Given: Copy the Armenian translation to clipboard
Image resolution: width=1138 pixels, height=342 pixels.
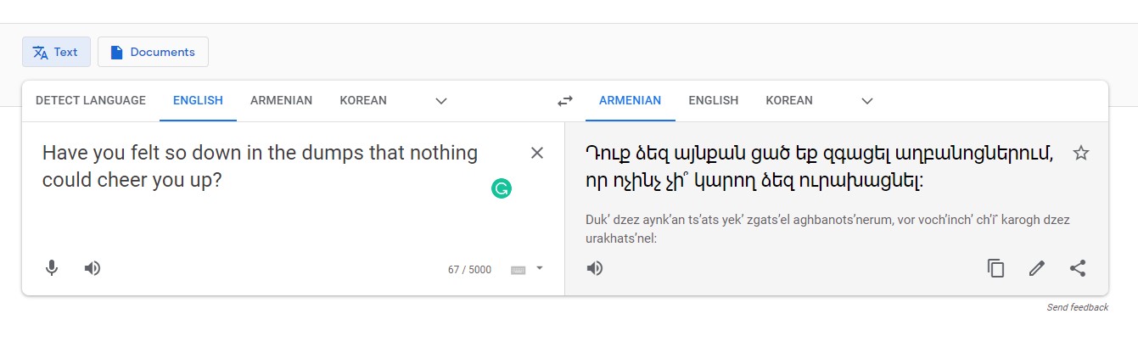Looking at the screenshot, I should [x=995, y=268].
